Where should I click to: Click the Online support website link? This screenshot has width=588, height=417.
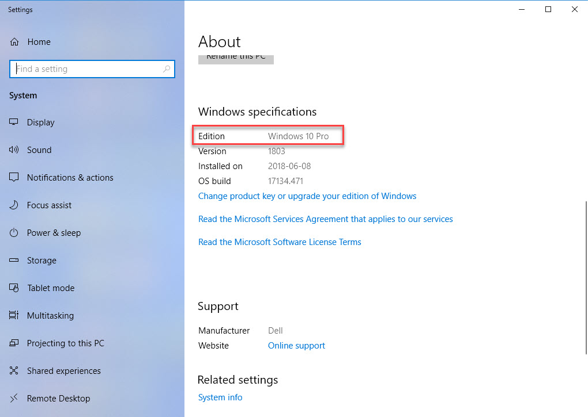(296, 346)
